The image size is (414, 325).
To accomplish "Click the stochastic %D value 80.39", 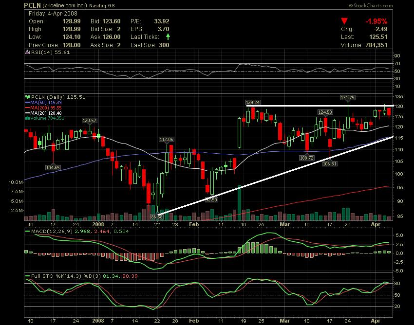I will [130, 276].
